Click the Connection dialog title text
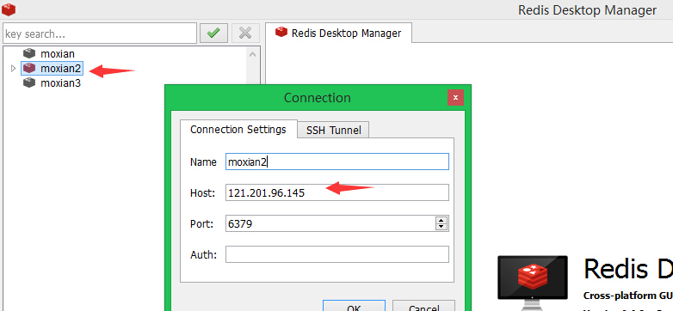 pyautogui.click(x=318, y=98)
